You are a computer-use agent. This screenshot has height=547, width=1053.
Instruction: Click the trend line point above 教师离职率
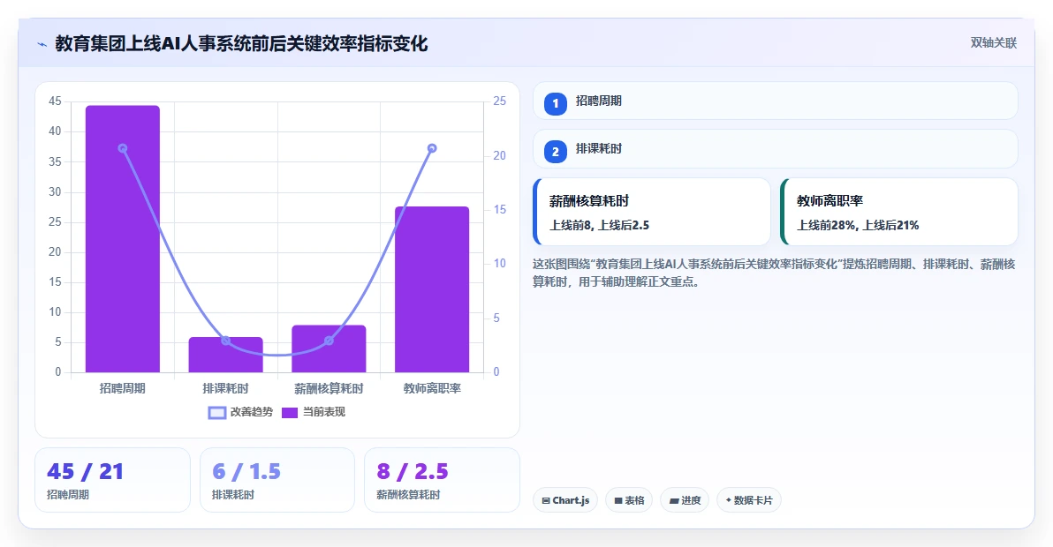[x=432, y=148]
